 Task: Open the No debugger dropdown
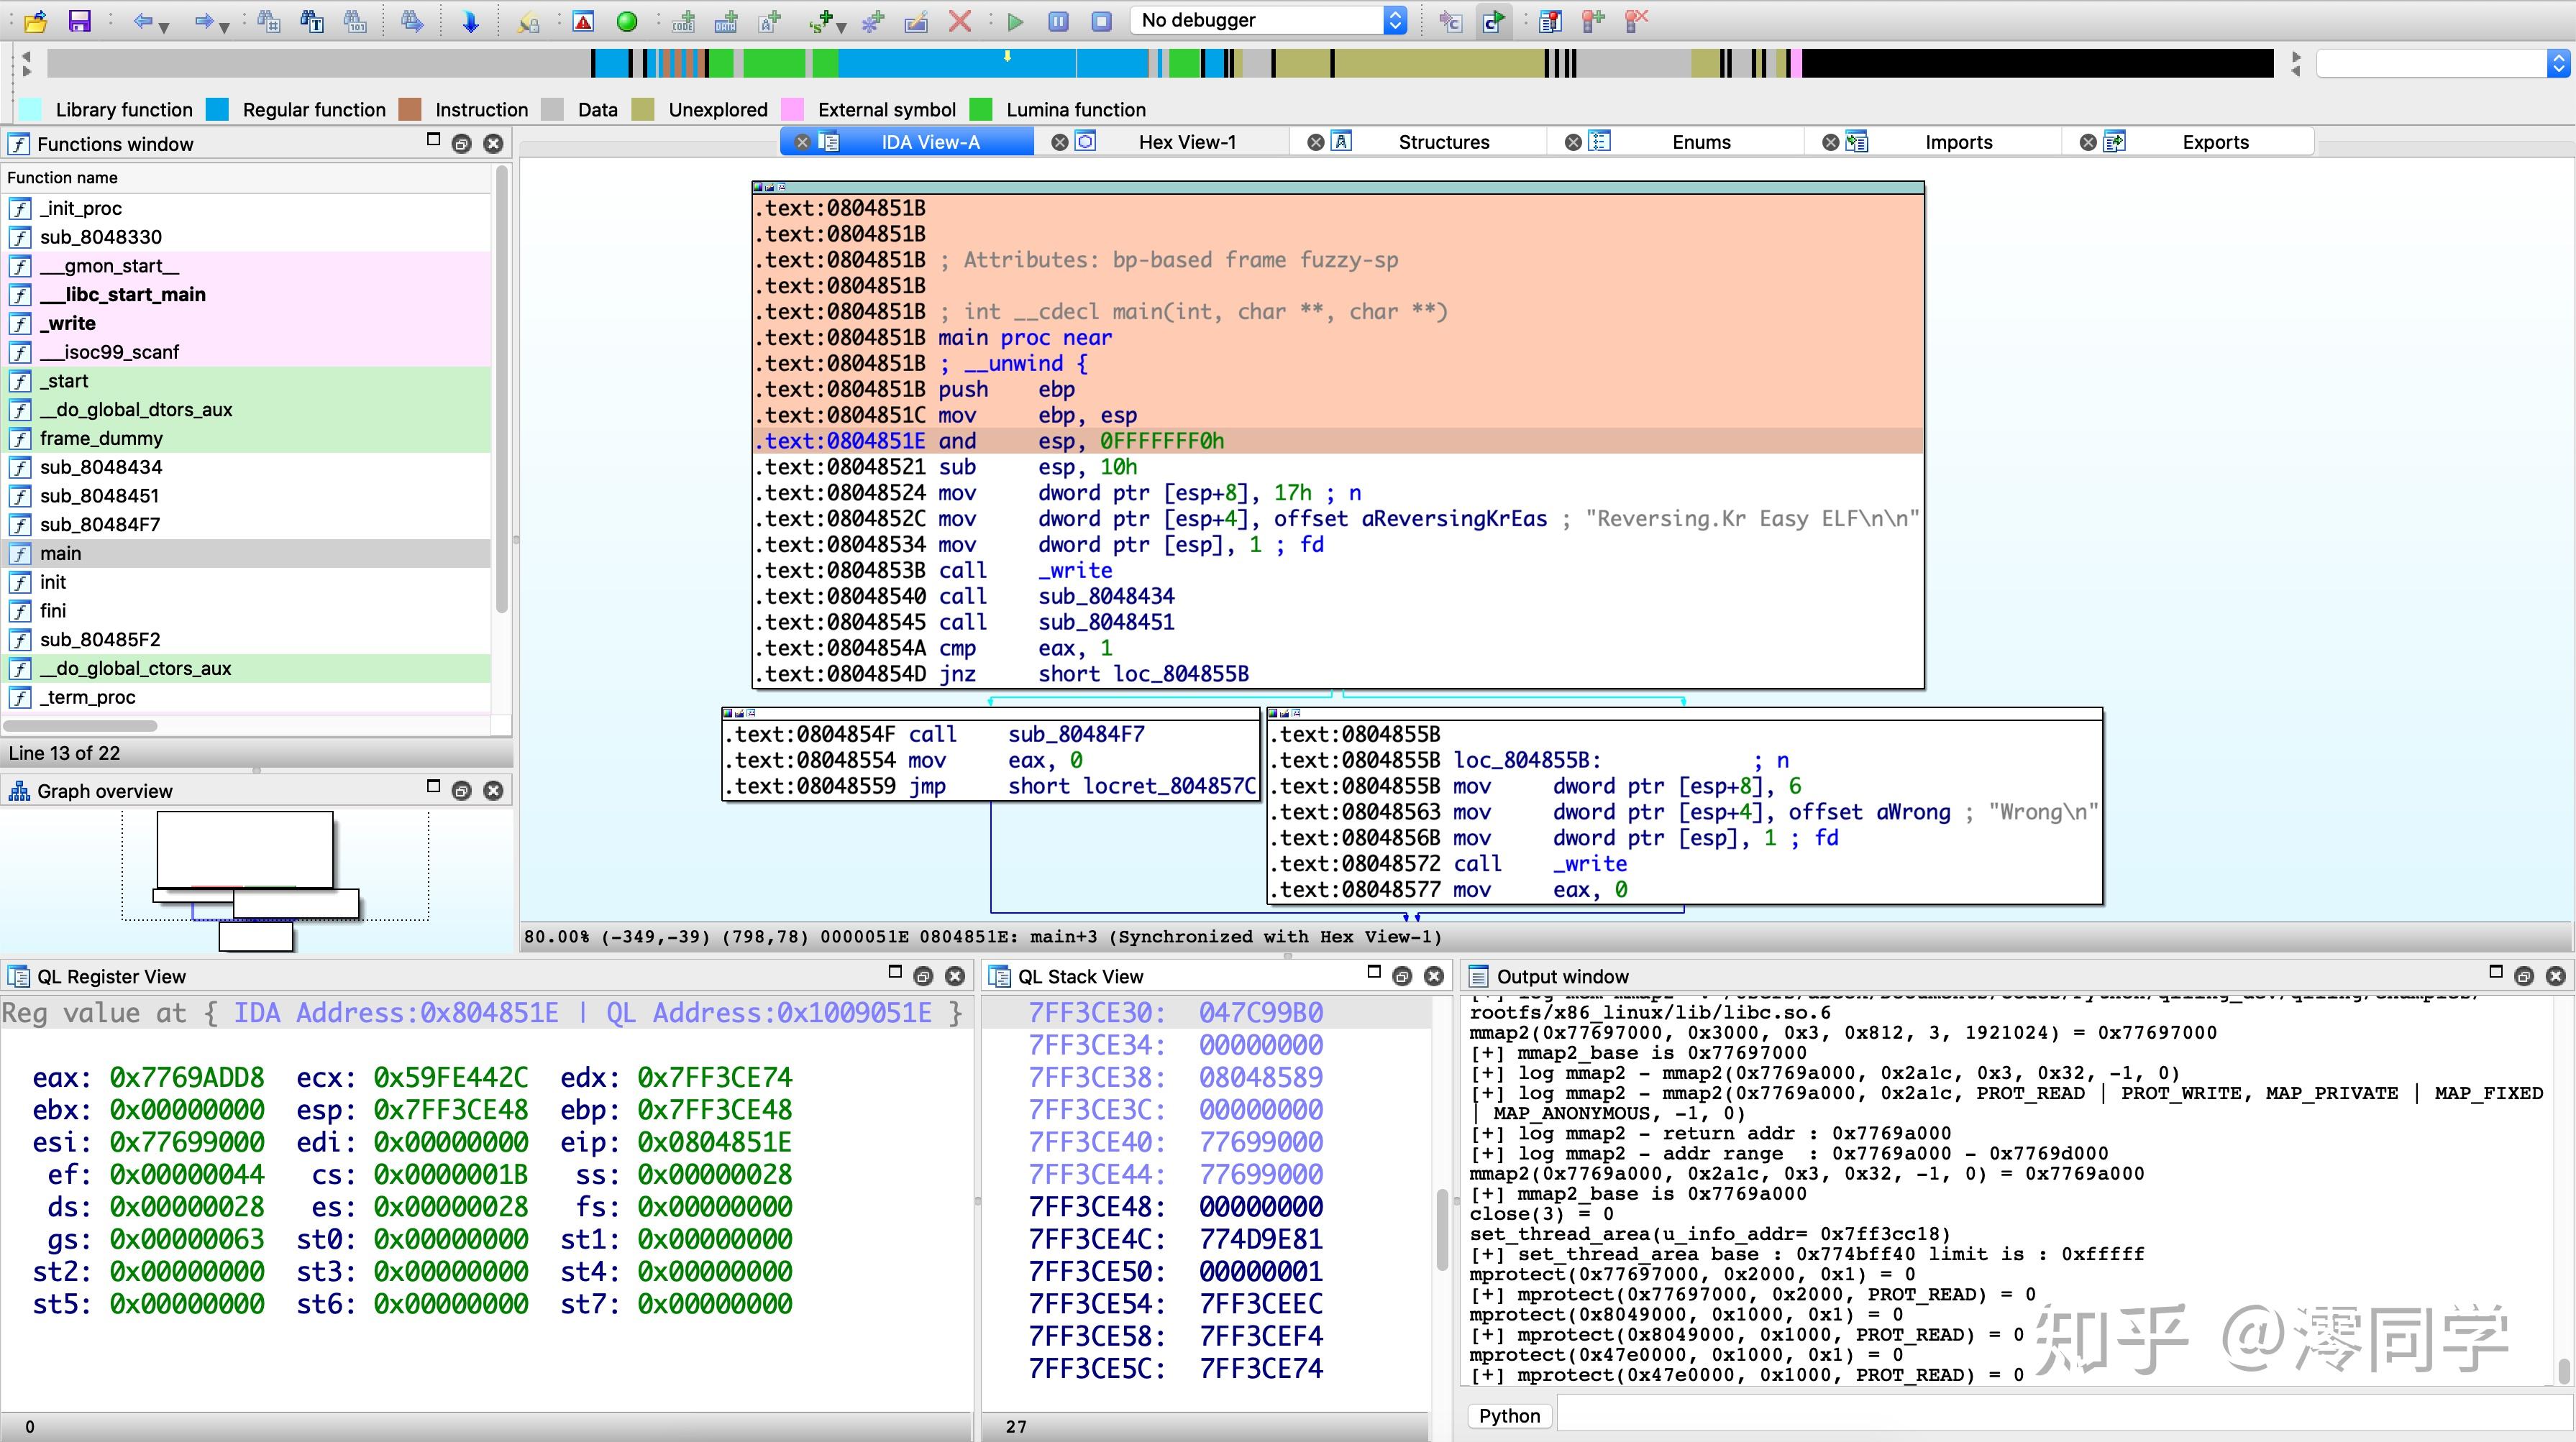pos(1269,20)
